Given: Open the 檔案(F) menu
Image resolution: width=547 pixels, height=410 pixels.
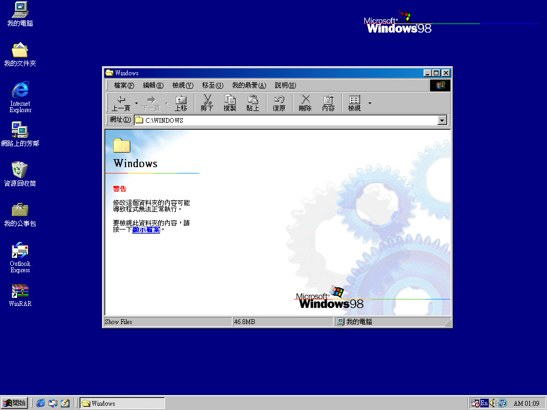Looking at the screenshot, I should click(124, 85).
